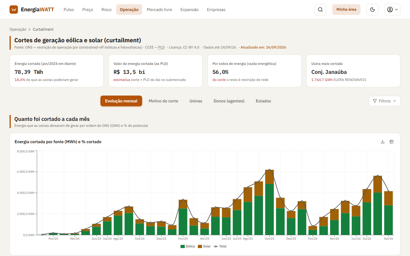Open the user account menu
This screenshot has height=256, width=410.
coord(392,10)
